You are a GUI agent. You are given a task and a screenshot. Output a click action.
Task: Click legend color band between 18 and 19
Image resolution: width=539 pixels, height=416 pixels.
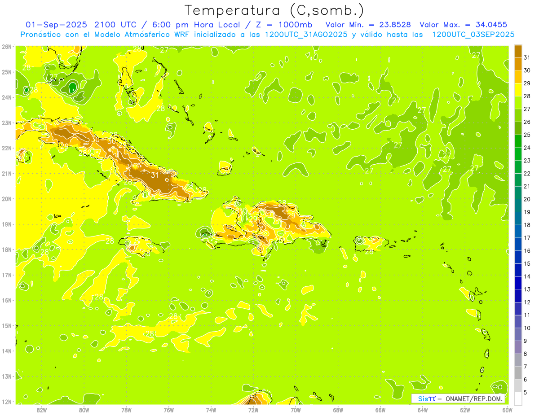click(x=518, y=218)
